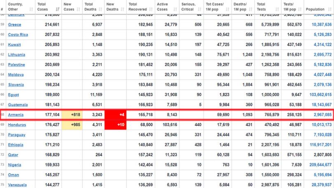The image size is (334, 188).
Task: Open the Nigeria country link
Action: pyautogui.click(x=14, y=165)
